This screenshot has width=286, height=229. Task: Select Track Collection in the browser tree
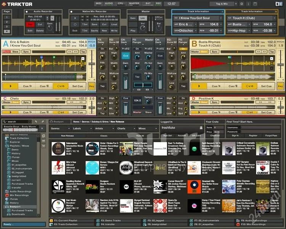click(19, 138)
